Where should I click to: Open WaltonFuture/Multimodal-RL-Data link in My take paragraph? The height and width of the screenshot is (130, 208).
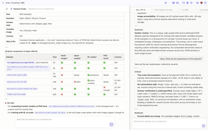50,113
